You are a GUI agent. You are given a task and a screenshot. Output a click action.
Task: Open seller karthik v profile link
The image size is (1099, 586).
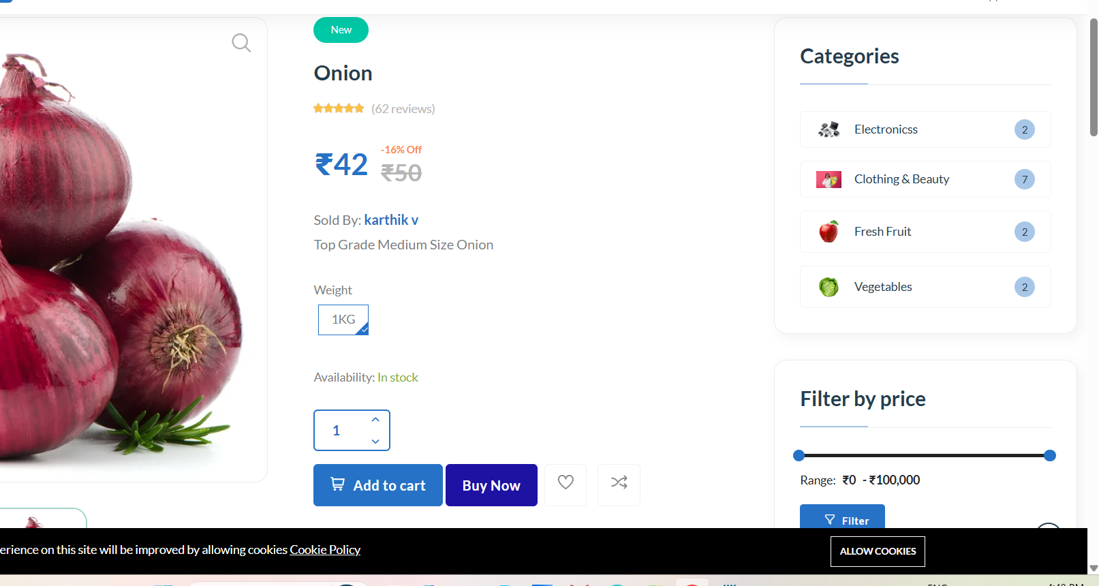[x=391, y=220]
